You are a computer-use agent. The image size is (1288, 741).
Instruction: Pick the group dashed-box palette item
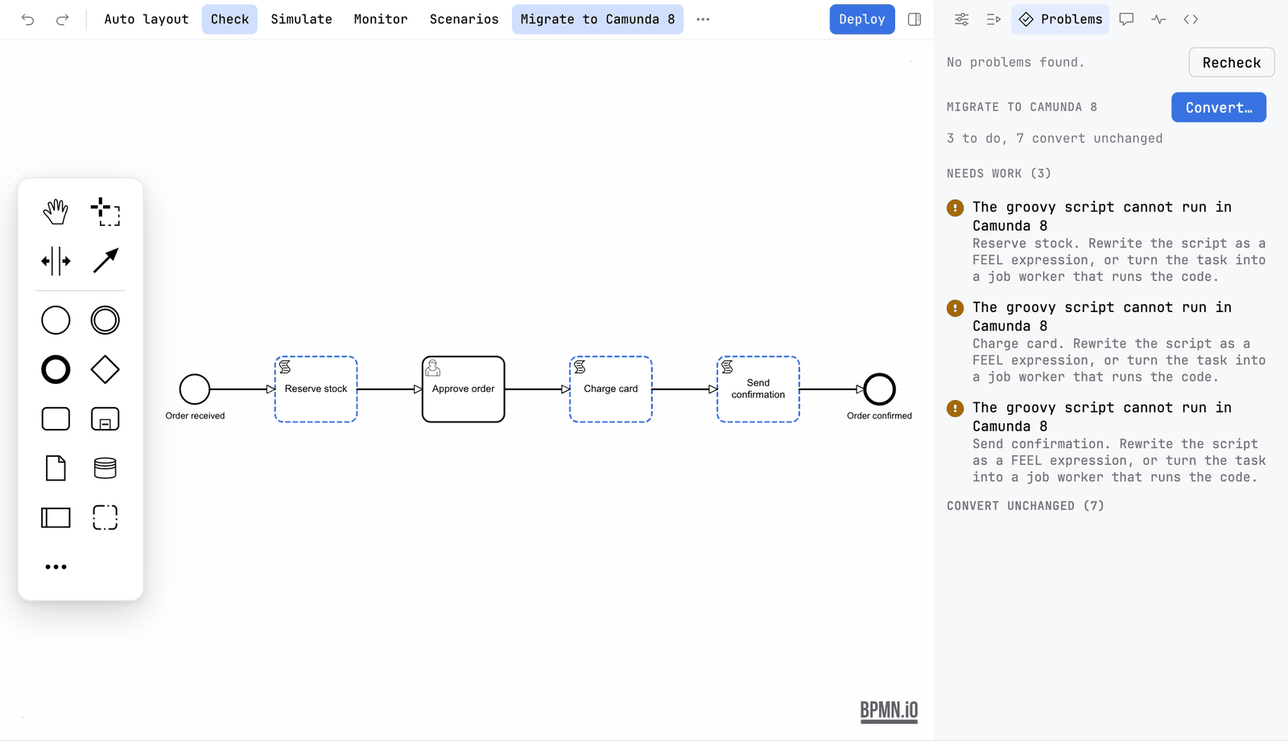click(x=105, y=517)
